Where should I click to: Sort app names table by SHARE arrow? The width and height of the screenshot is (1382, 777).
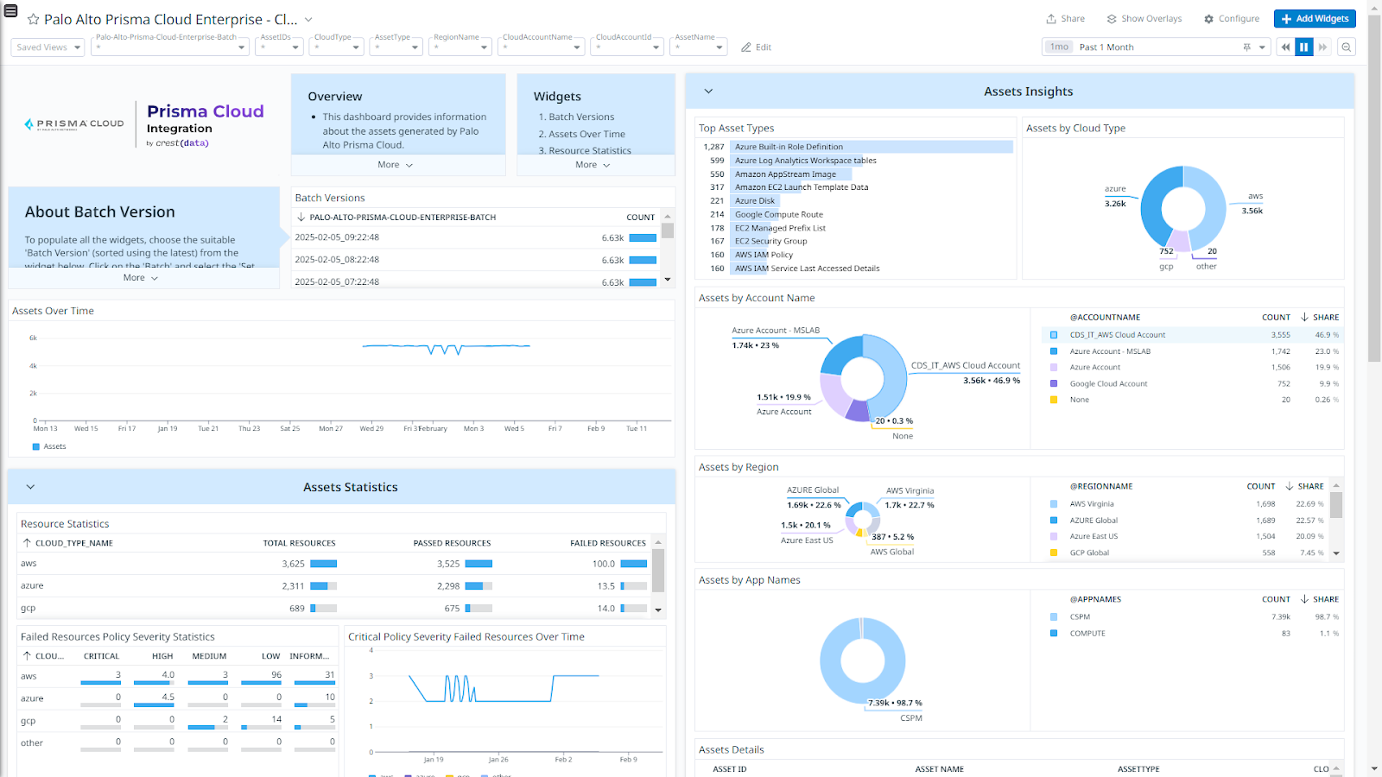(1304, 599)
